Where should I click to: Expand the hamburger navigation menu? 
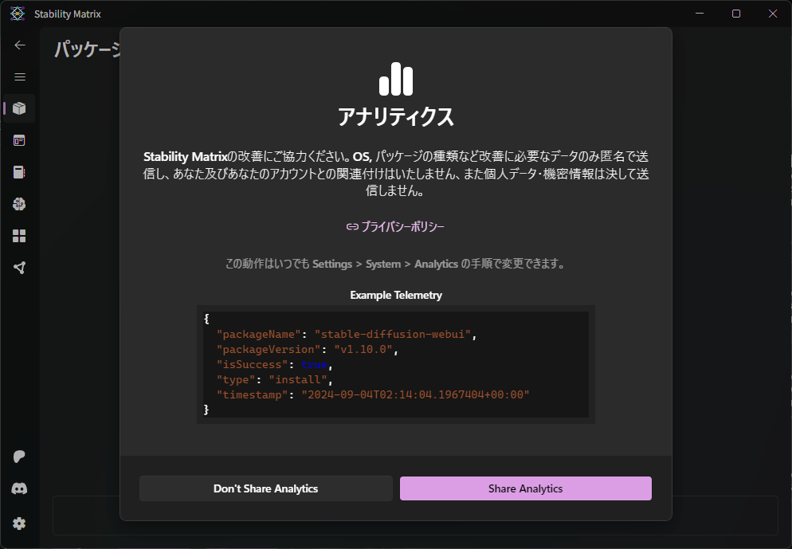(x=20, y=77)
